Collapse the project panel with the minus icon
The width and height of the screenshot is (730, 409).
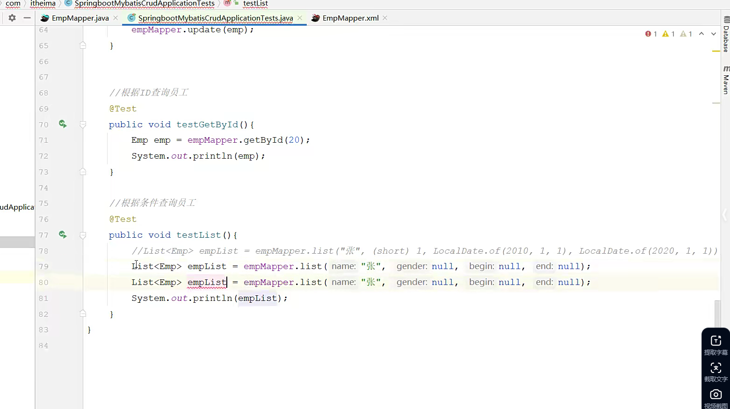point(27,18)
